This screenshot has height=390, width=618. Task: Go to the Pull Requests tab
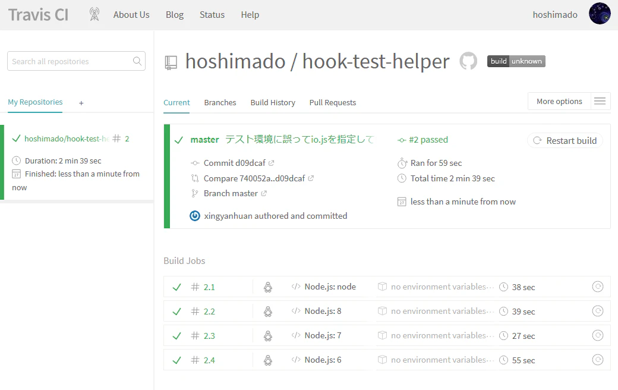pos(333,102)
